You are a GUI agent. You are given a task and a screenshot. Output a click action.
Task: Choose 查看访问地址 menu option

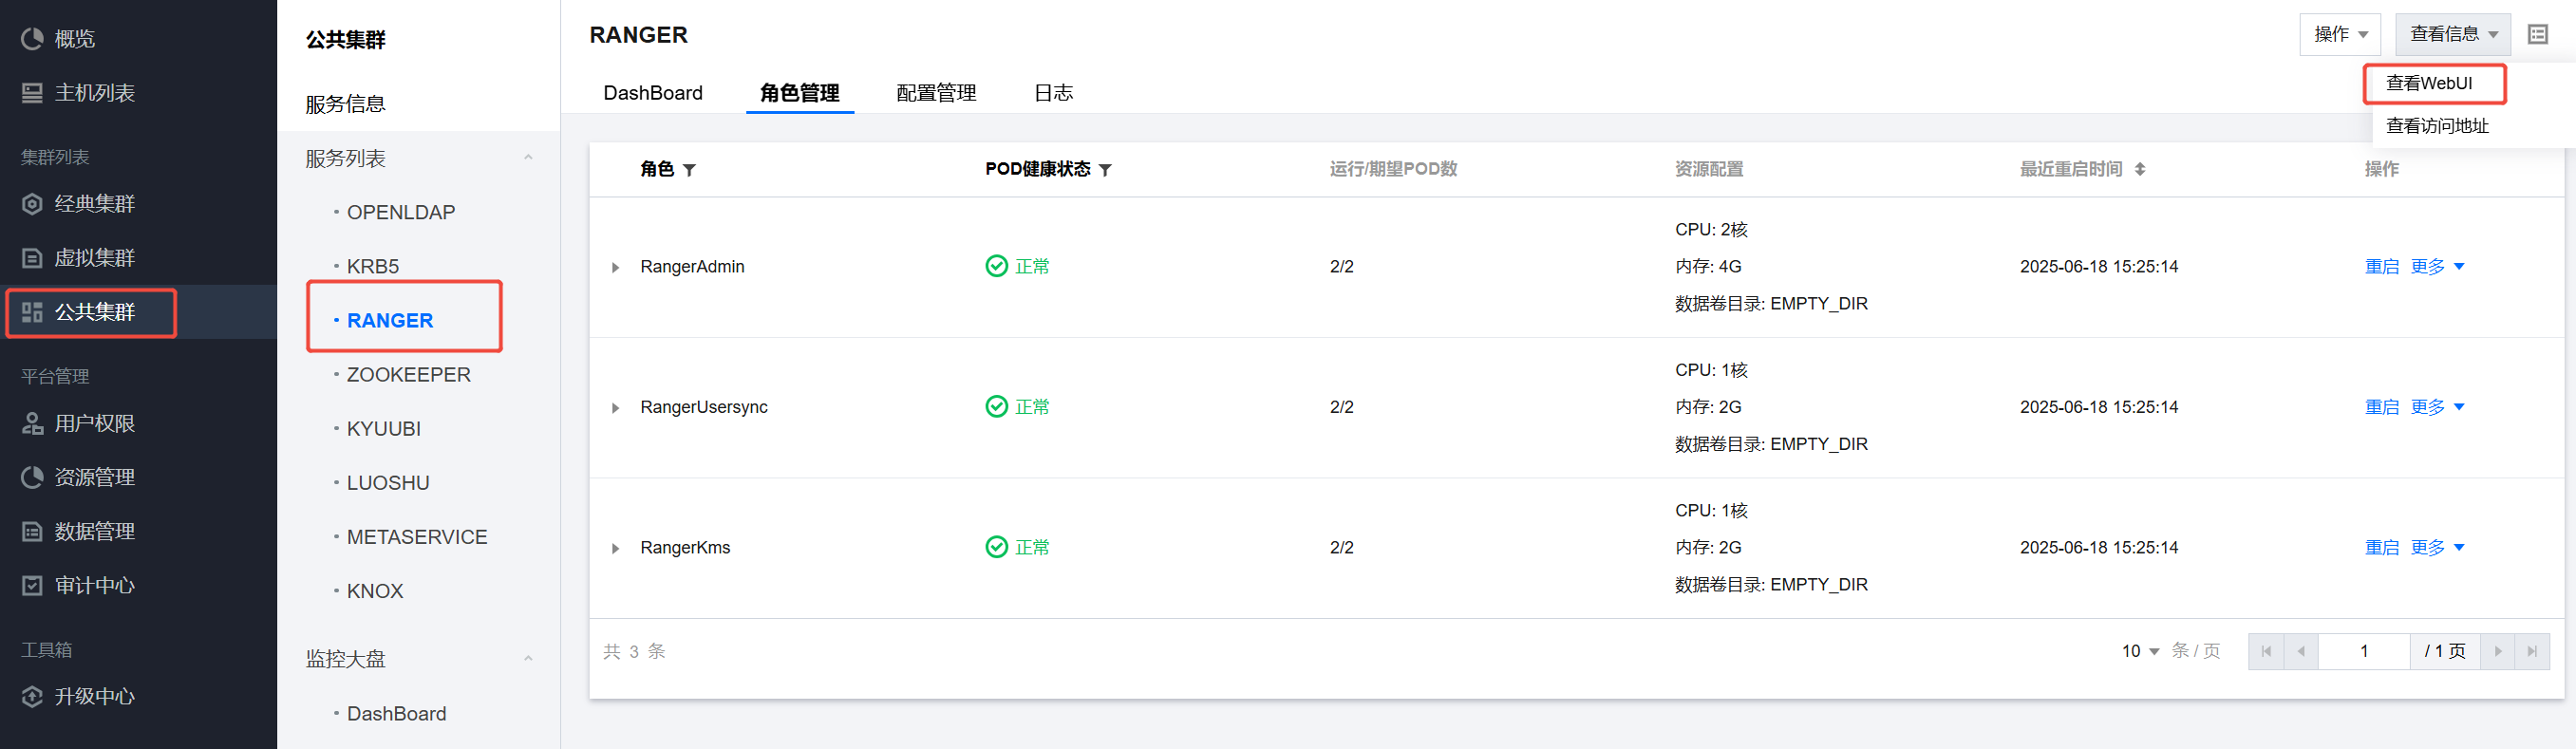point(2436,126)
